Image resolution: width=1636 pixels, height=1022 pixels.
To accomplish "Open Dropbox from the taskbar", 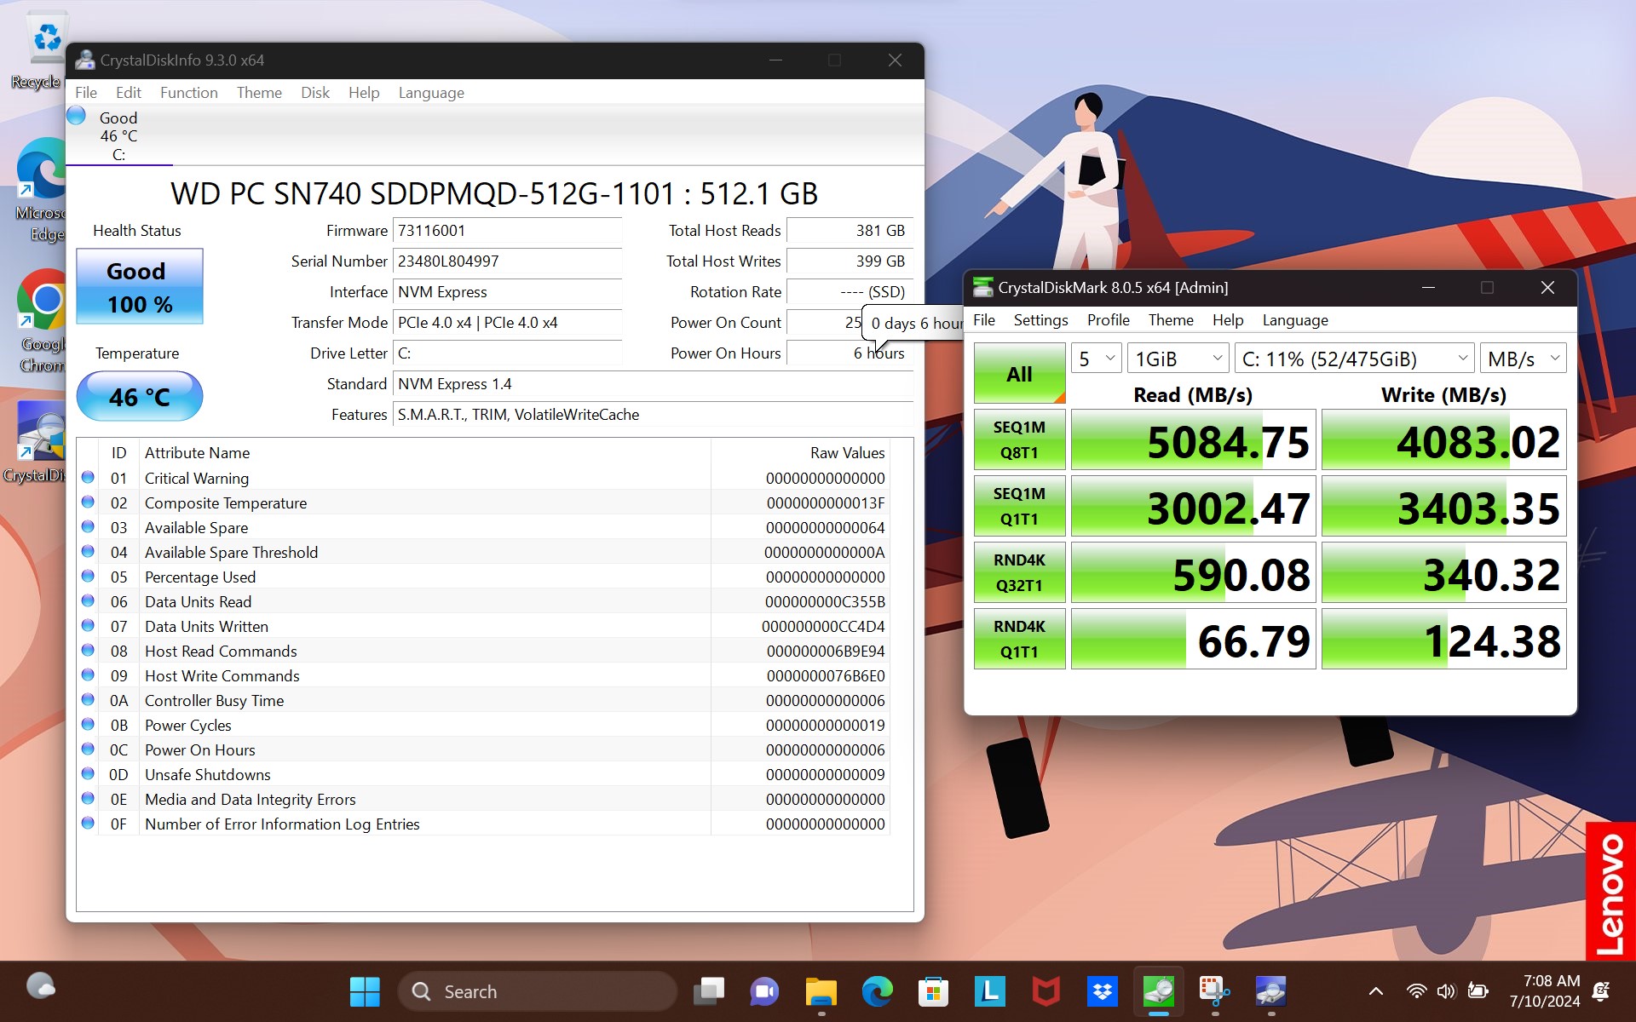I will click(x=1102, y=991).
